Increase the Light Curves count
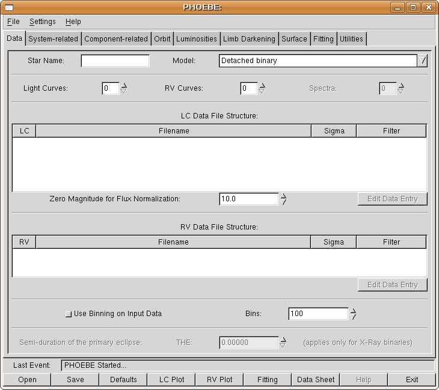The image size is (439, 390). [x=124, y=85]
